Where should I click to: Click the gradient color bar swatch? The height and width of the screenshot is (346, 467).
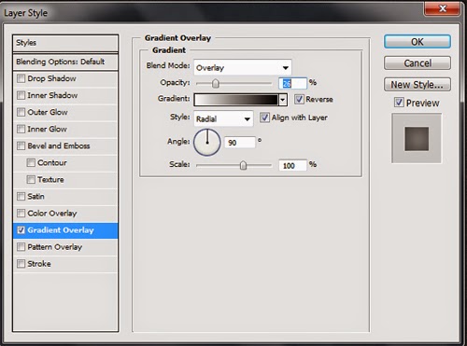pyautogui.click(x=236, y=100)
